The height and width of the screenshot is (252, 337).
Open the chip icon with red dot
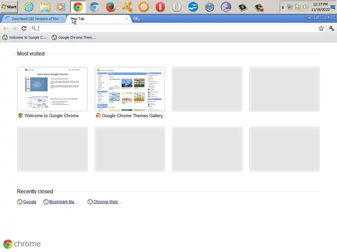tap(259, 7)
